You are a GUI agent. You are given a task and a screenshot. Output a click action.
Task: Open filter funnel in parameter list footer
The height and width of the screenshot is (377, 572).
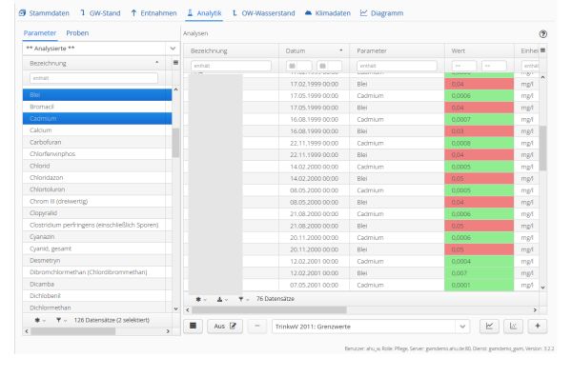(60, 320)
